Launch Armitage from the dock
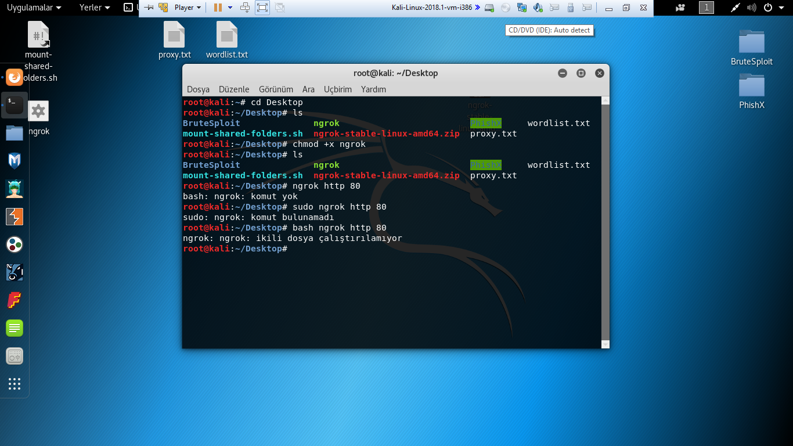Viewport: 793px width, 446px height. pyautogui.click(x=15, y=189)
